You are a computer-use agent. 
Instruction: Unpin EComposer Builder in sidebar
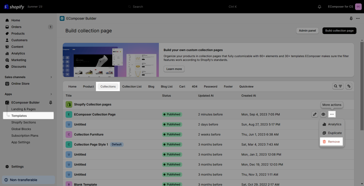click(x=50, y=102)
